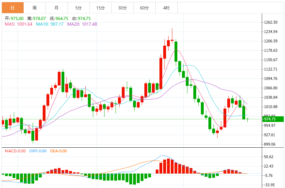
Task: Click the 低:964.75 low value
Action: (x=59, y=18)
